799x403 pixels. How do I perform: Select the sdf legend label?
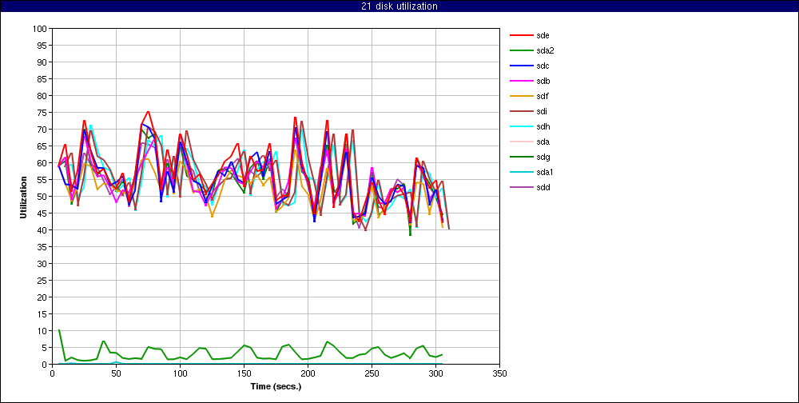543,97
